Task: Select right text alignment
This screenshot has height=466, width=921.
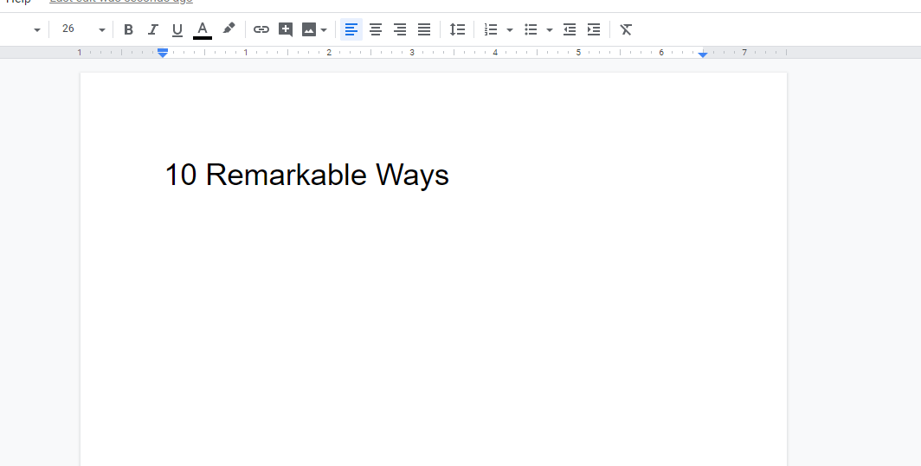Action: pyautogui.click(x=399, y=29)
